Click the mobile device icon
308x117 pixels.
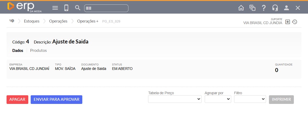pyautogui.click(x=66, y=8)
